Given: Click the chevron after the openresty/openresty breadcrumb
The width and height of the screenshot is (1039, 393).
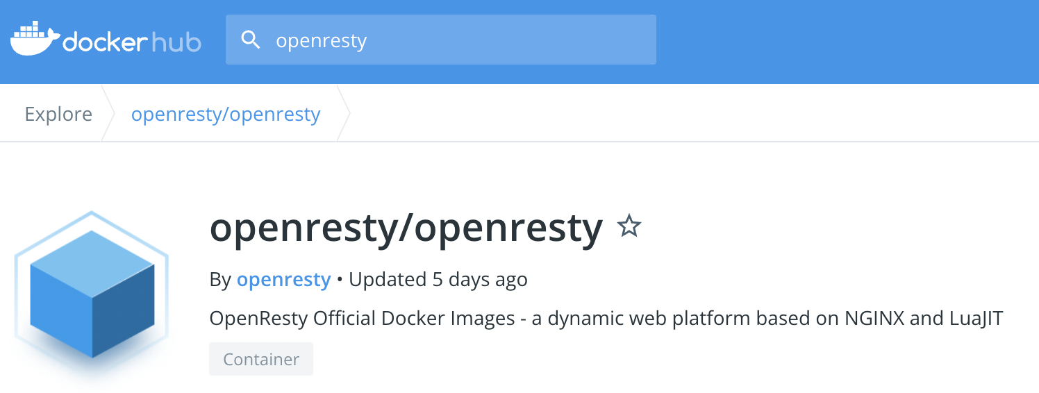Looking at the screenshot, I should point(343,114).
